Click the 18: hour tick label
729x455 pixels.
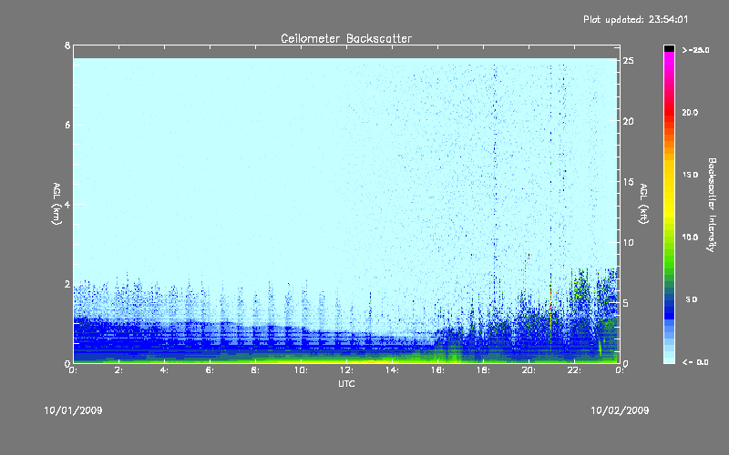coord(483,370)
